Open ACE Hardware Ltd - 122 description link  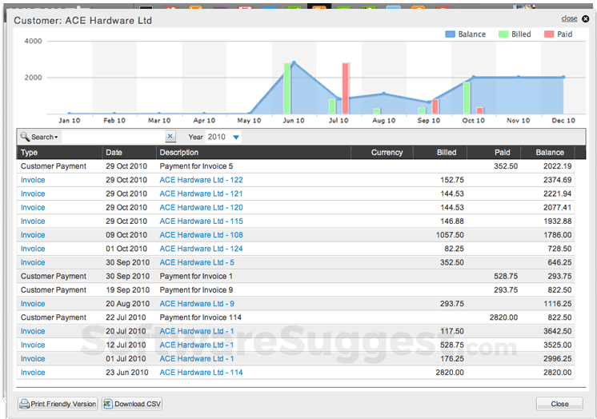[x=201, y=180]
